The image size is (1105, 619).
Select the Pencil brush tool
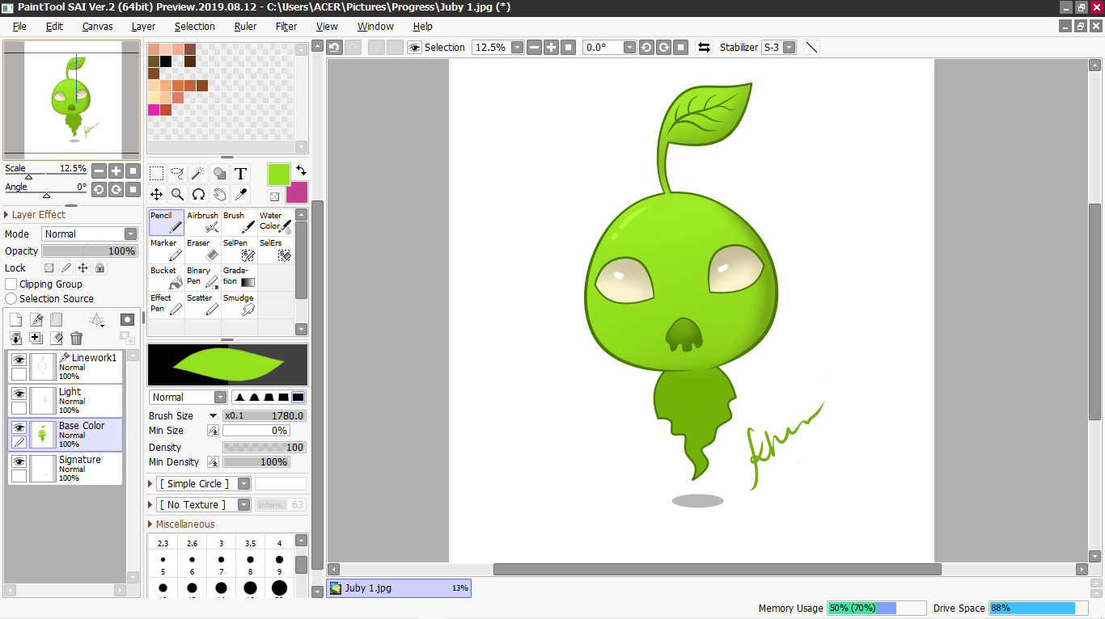click(x=167, y=222)
